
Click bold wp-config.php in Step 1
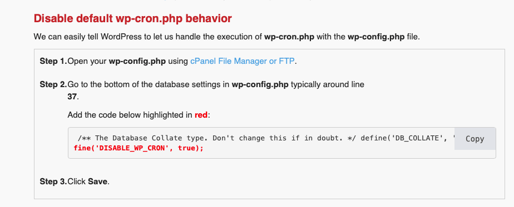pos(137,61)
